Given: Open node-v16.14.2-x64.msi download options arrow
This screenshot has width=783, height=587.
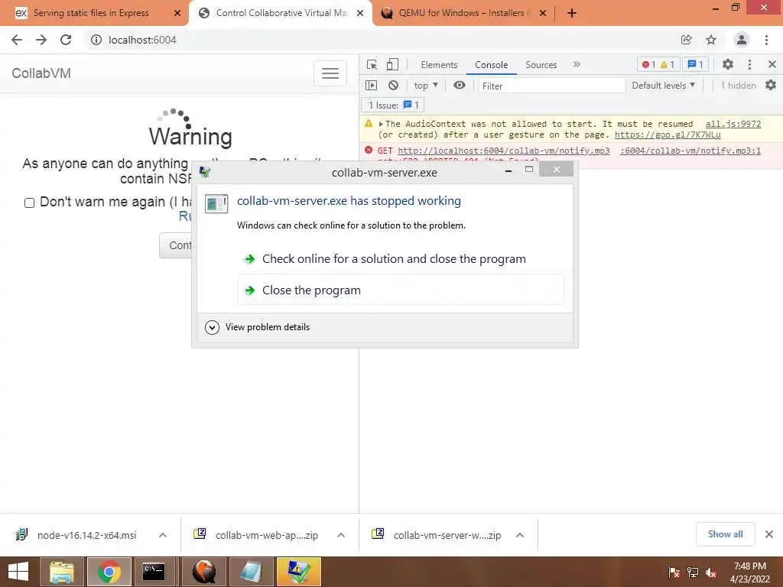Looking at the screenshot, I should 163,535.
